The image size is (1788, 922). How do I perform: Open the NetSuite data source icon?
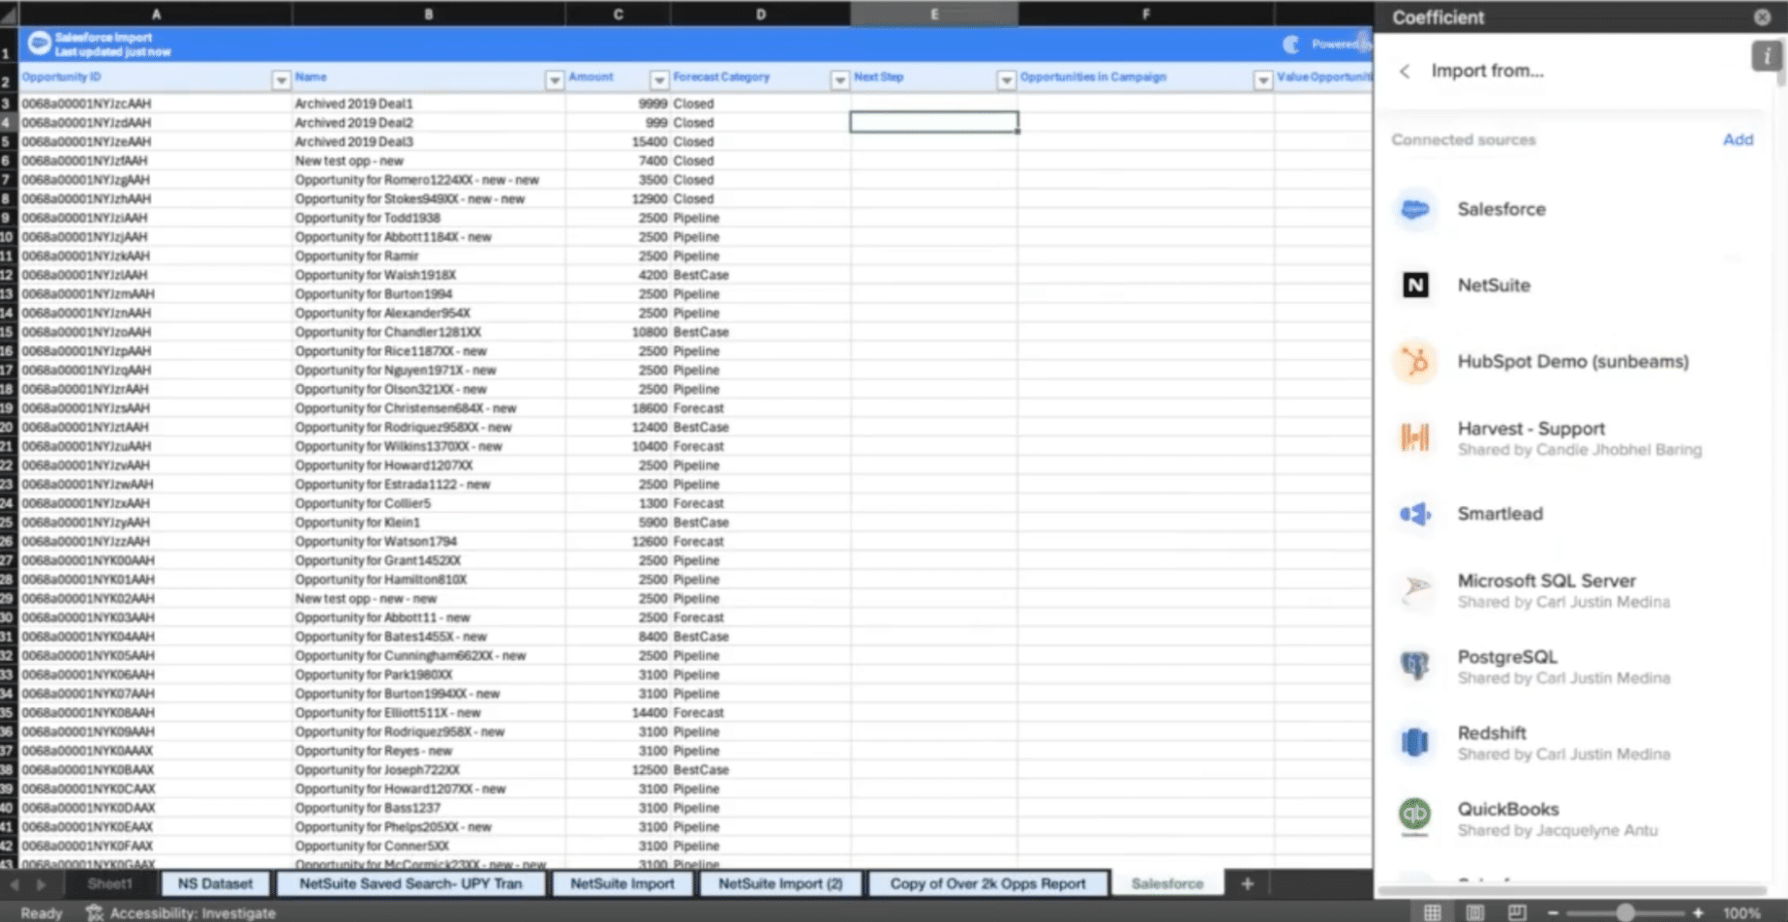[x=1415, y=284]
